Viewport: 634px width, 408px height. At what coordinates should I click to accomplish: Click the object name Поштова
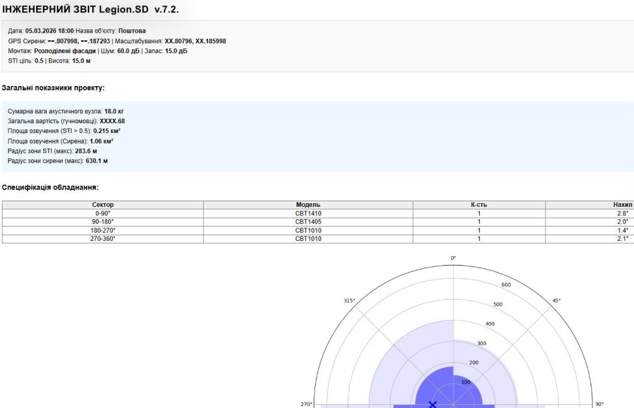132,30
